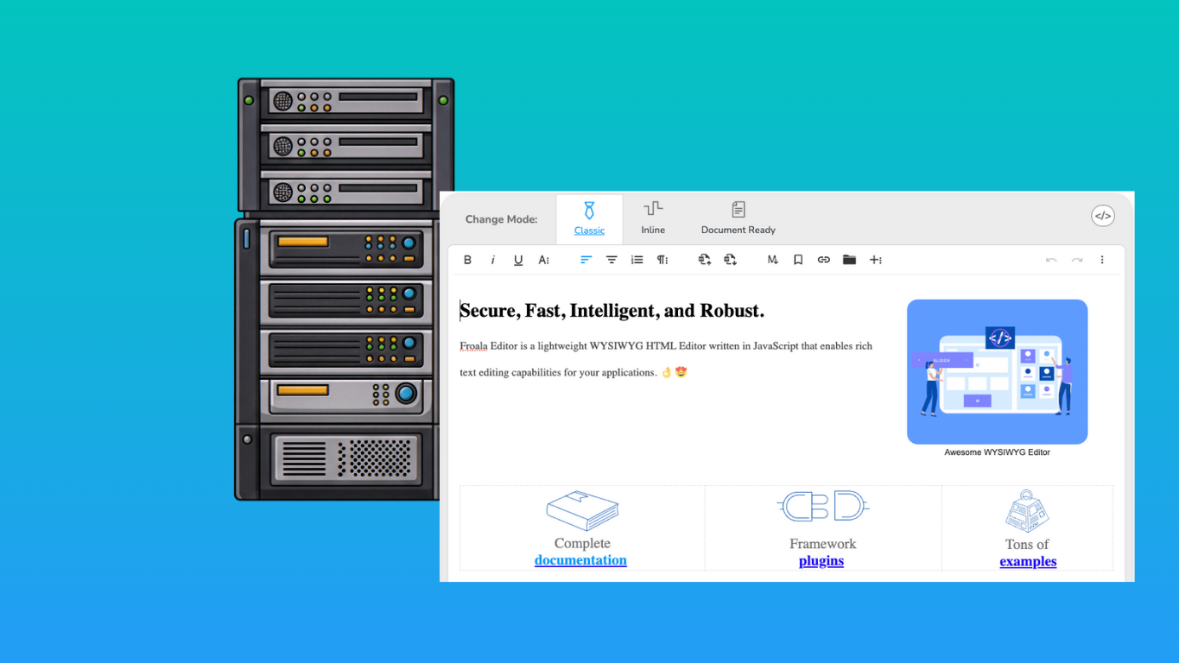Click the 'Awesome WYSIWYG Editor' caption
Image resolution: width=1179 pixels, height=663 pixels.
click(997, 452)
